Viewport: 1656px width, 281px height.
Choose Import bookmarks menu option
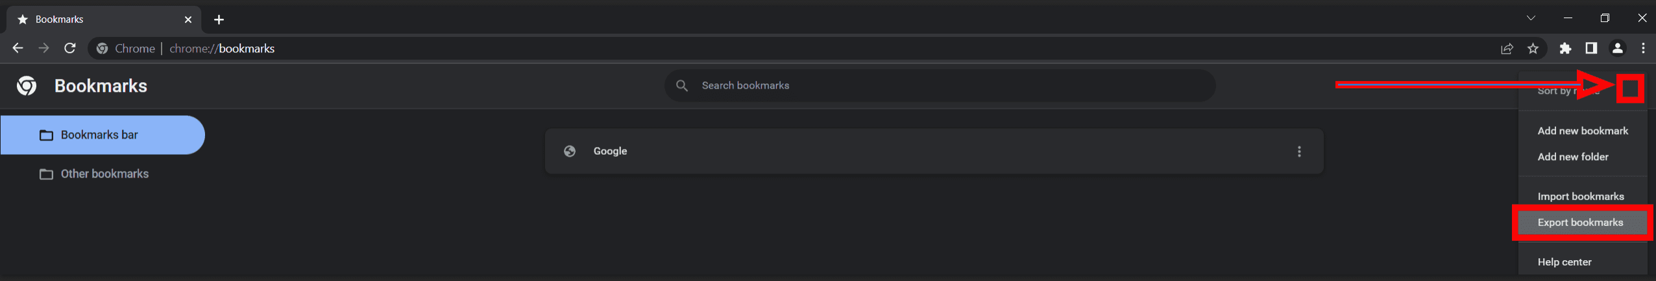pos(1580,196)
